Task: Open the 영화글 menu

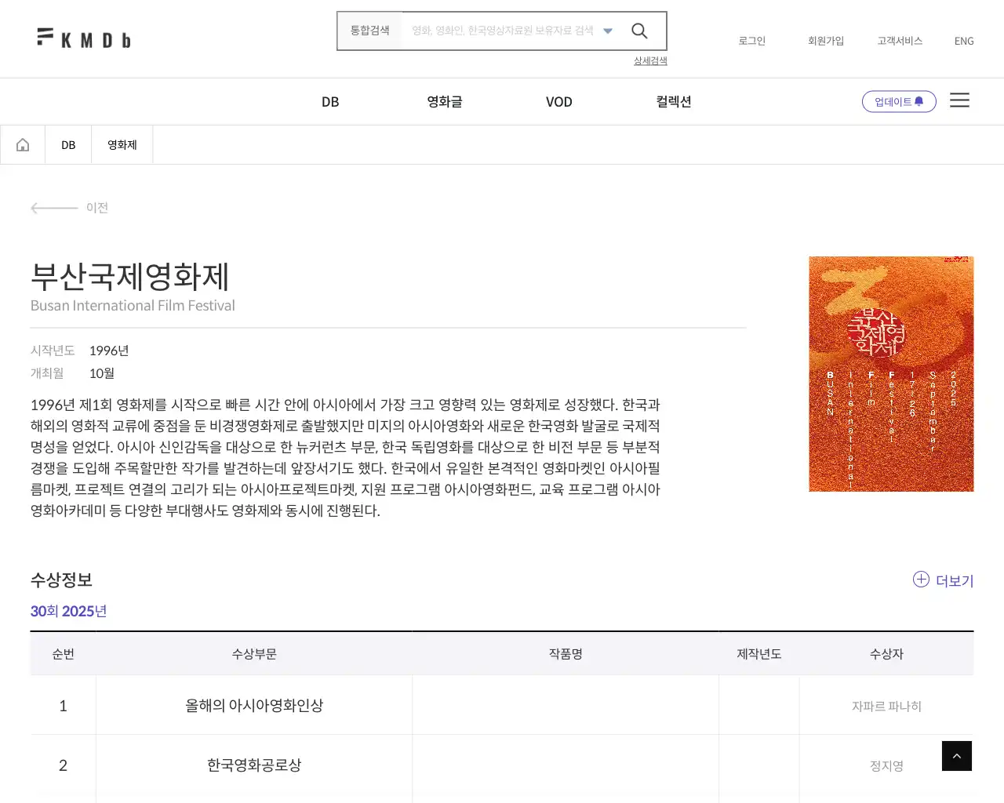Action: click(x=445, y=102)
